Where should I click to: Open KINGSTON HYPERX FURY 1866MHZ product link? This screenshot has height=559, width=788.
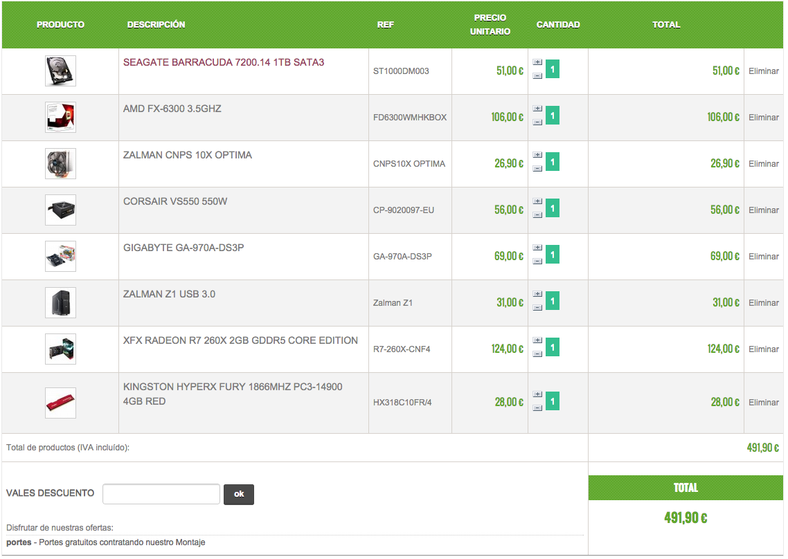[233, 394]
